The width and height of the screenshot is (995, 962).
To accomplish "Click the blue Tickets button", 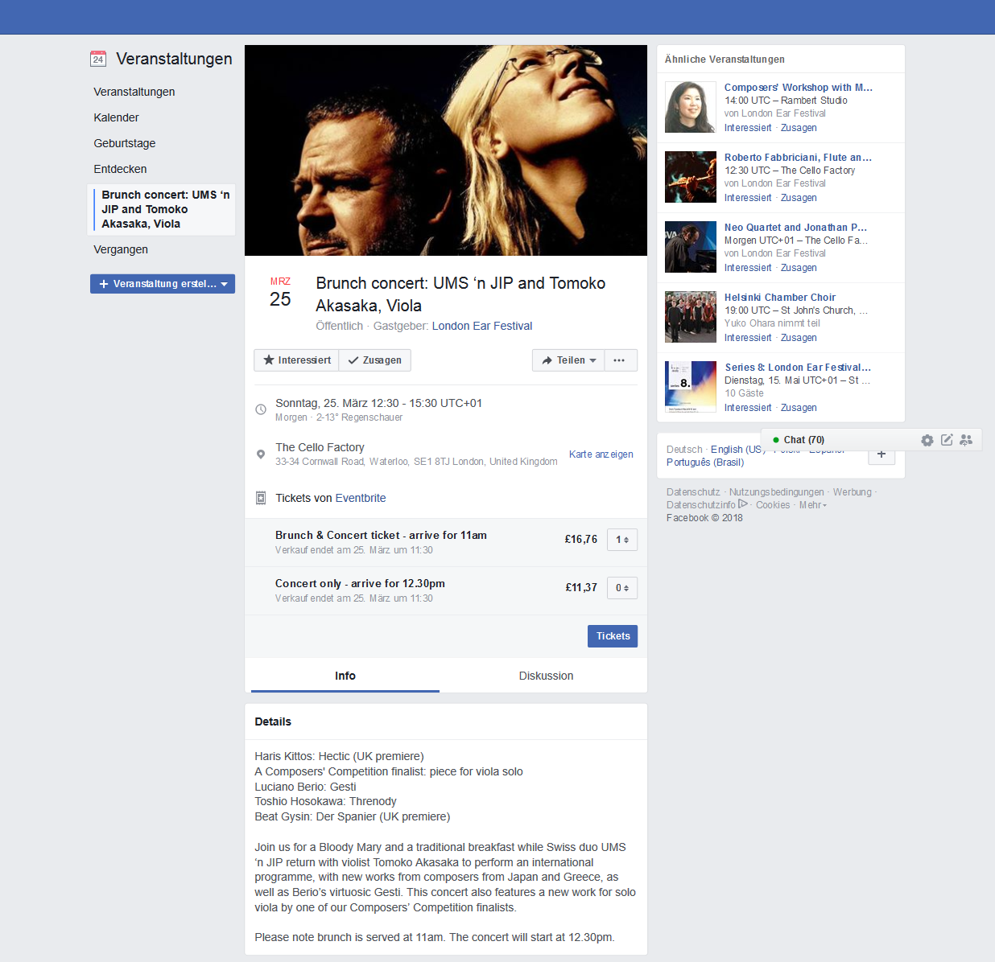I will tap(613, 636).
